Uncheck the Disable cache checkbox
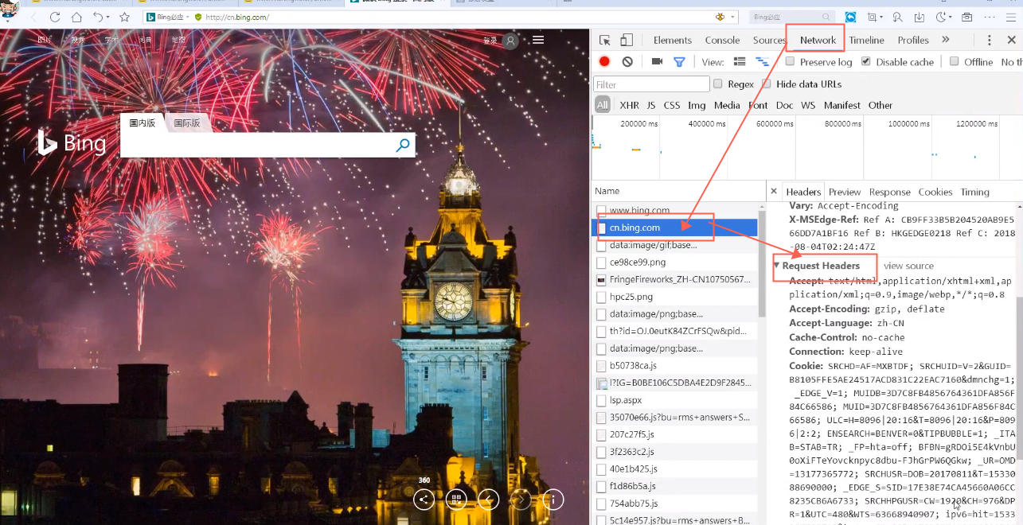Screen dimensions: 1023x525 coord(866,61)
